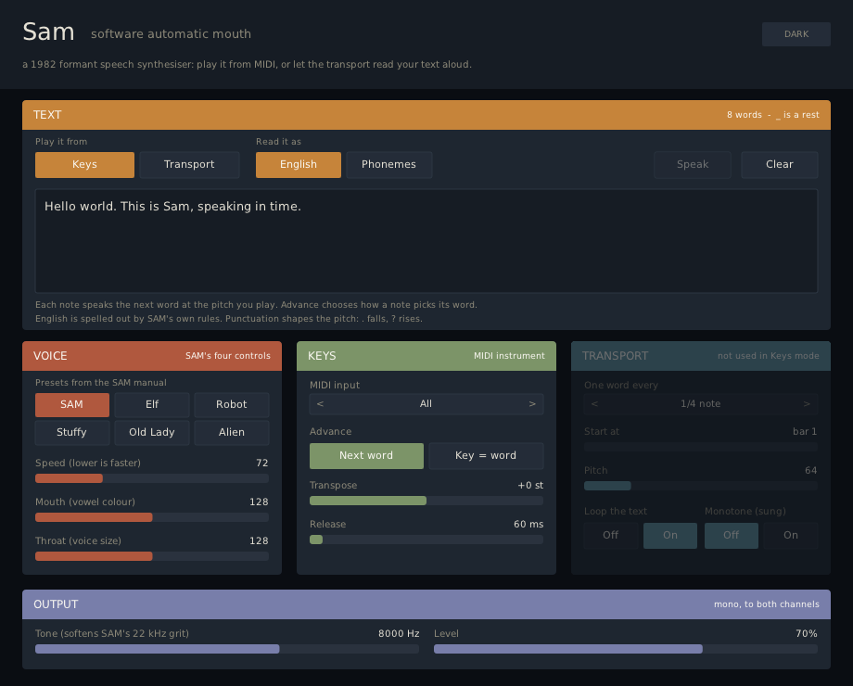Set Advance to Key = word

[x=486, y=455]
